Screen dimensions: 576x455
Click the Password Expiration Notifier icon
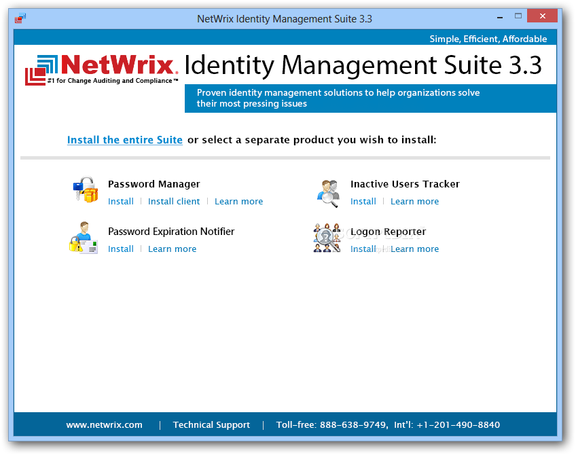pos(84,238)
